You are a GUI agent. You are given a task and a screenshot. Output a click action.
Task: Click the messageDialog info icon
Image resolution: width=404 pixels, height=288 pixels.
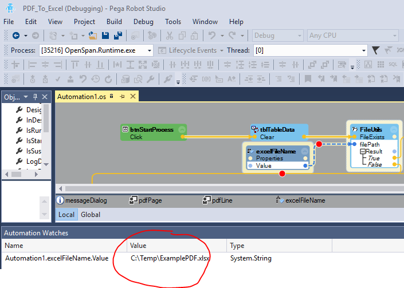pyautogui.click(x=60, y=200)
